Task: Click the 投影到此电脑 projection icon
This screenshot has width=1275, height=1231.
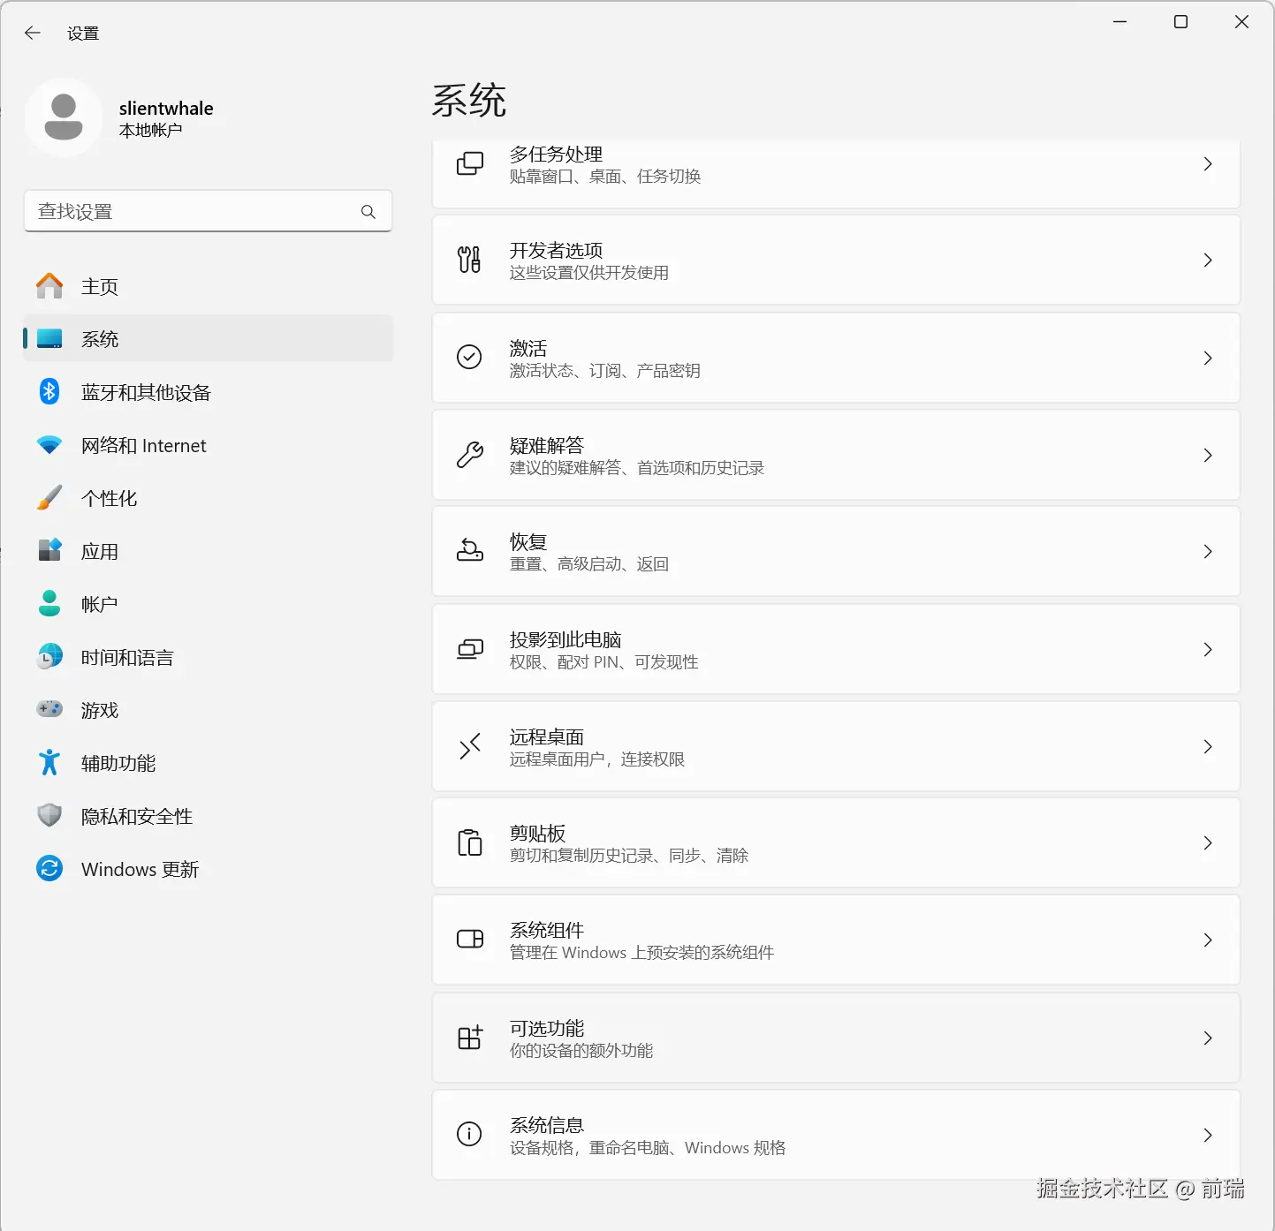Action: coord(469,649)
